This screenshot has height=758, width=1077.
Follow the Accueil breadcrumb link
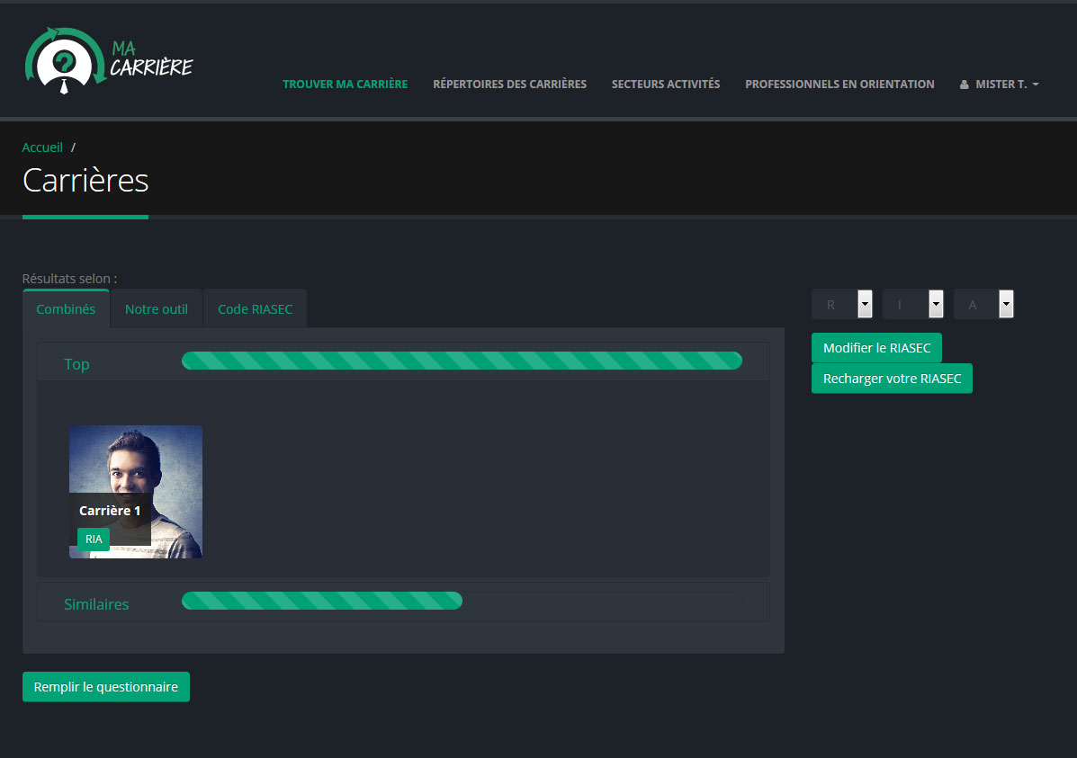point(42,147)
